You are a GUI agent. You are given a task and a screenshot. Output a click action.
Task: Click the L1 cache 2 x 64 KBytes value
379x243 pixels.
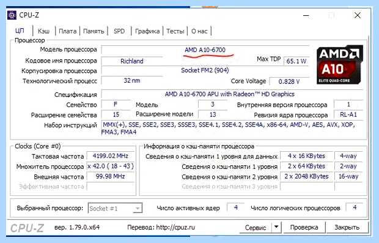click(306, 166)
